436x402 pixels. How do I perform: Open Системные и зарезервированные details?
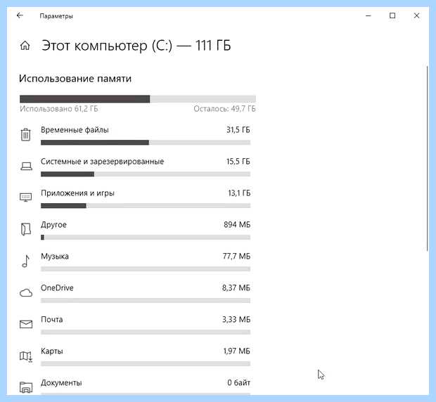click(x=135, y=167)
